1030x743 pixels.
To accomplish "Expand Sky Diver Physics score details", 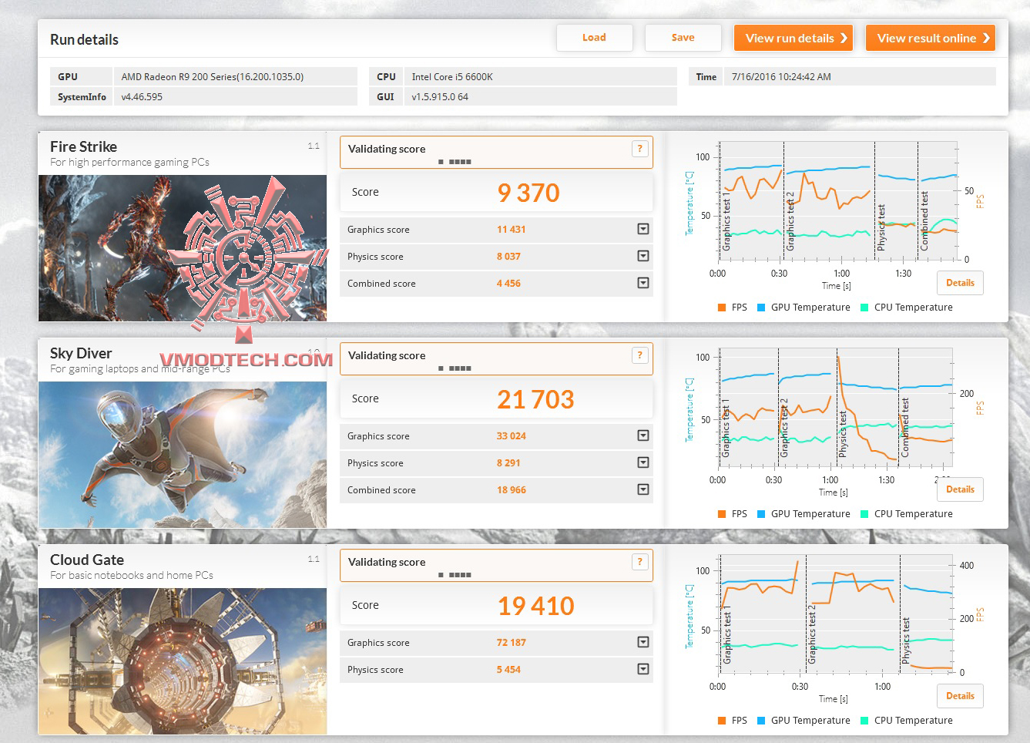I will (x=643, y=462).
